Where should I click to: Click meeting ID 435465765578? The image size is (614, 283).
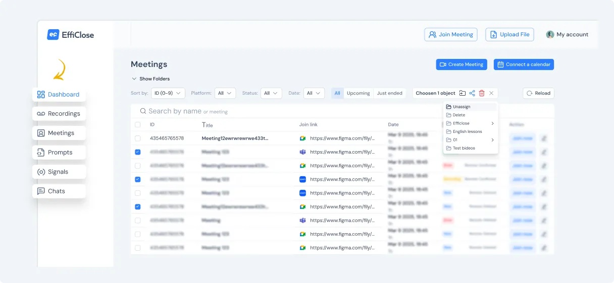coord(167,138)
